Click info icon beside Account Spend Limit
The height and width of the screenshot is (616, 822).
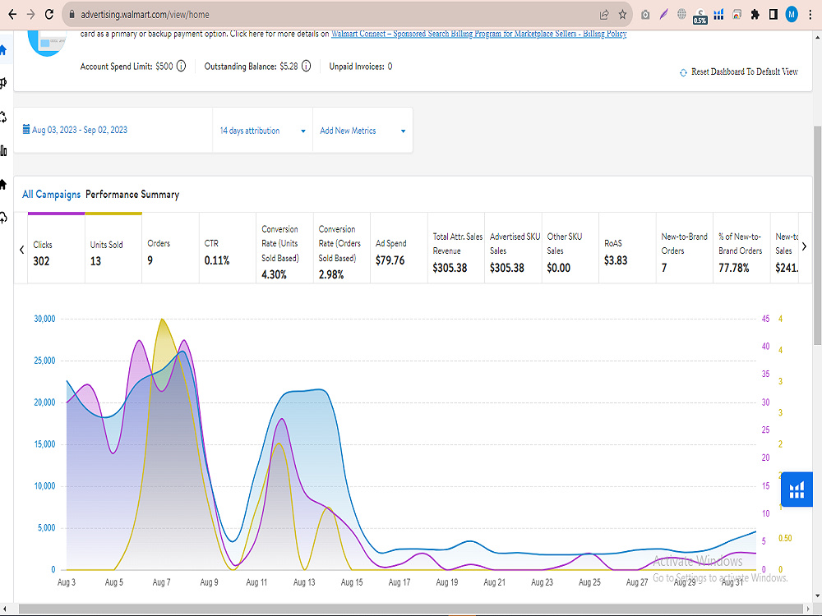pyautogui.click(x=181, y=66)
